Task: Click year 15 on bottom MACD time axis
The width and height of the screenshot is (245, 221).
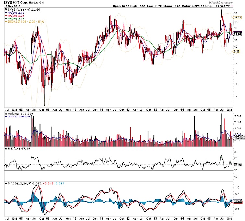Action: click(209, 219)
